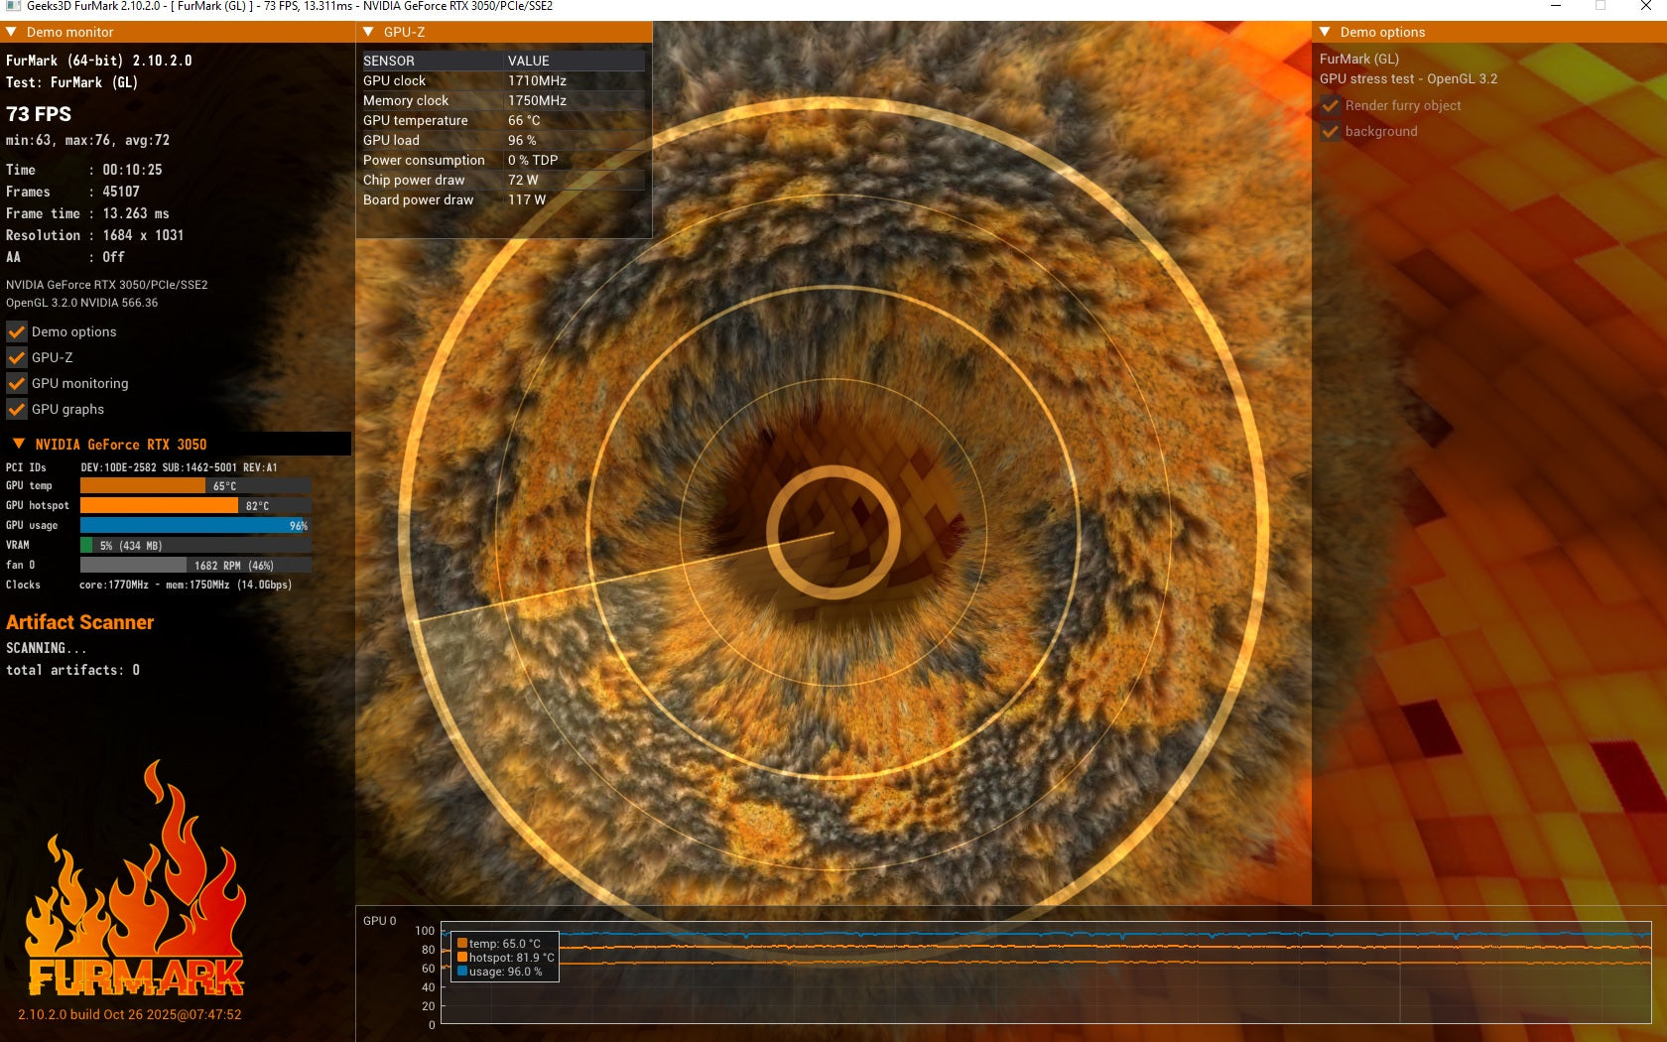Image resolution: width=1667 pixels, height=1042 pixels.
Task: Disable the GPU graphs checkbox
Action: pos(17,409)
